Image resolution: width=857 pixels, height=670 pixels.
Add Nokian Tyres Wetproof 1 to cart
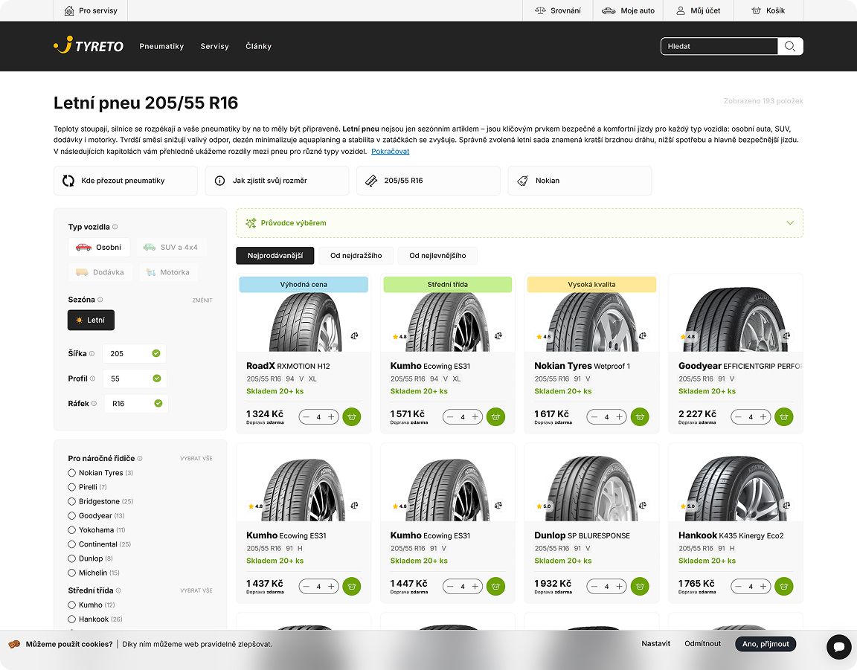[640, 417]
